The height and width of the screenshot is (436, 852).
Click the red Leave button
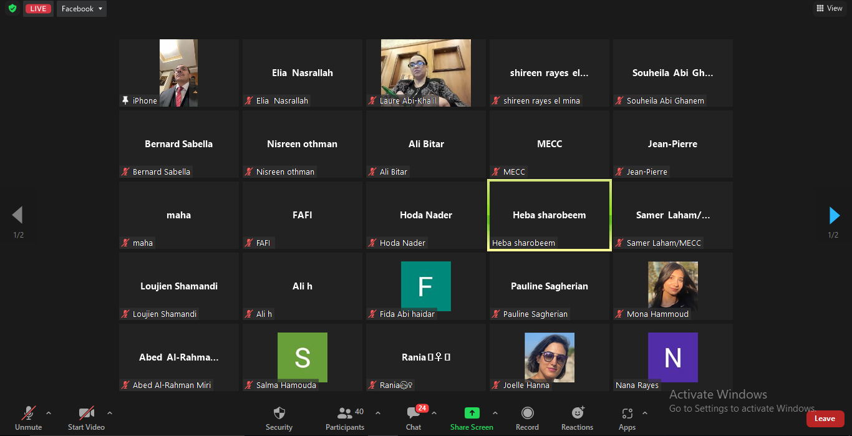point(825,419)
